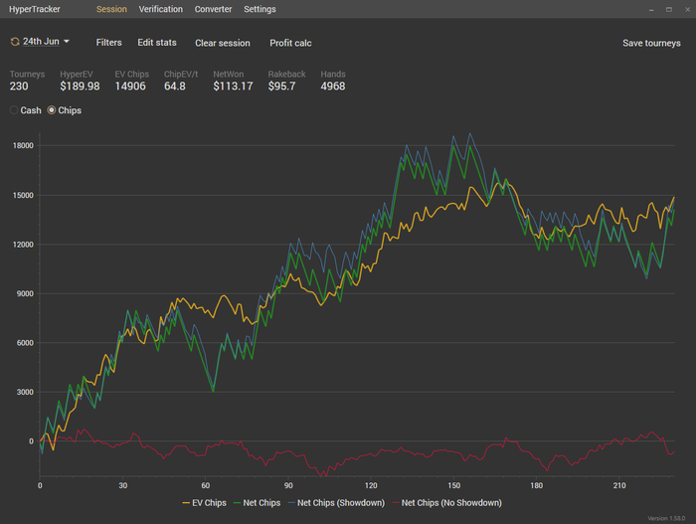Select the Chips radio button
The image size is (696, 524).
click(x=52, y=110)
